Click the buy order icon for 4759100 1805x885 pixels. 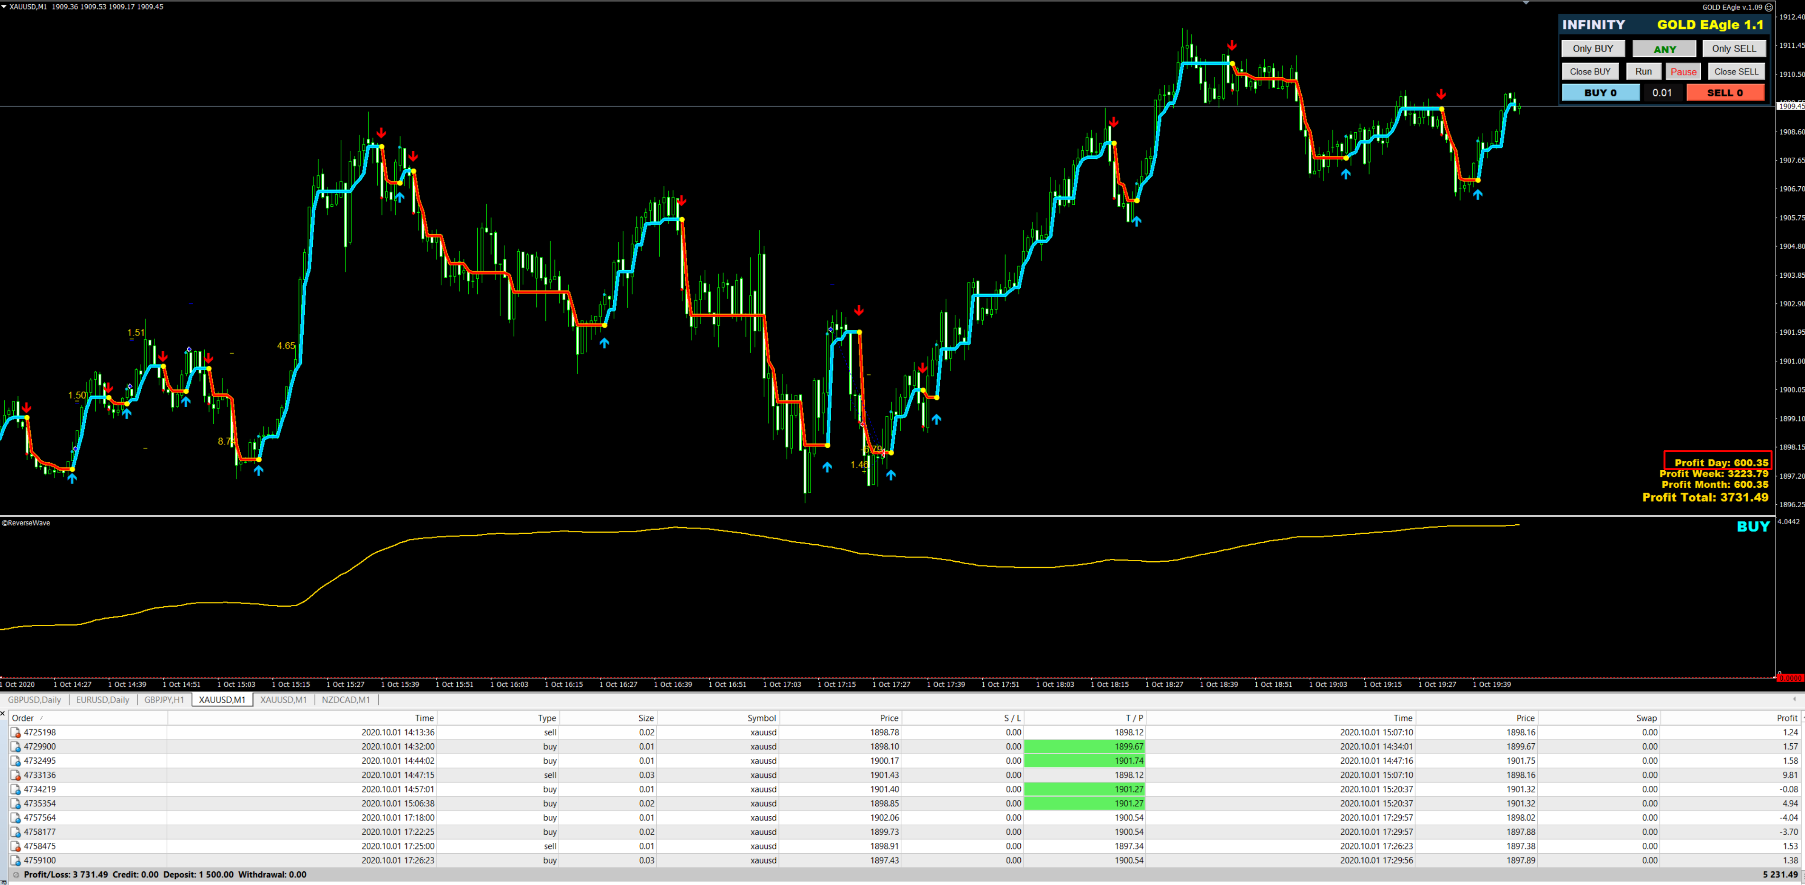point(16,860)
